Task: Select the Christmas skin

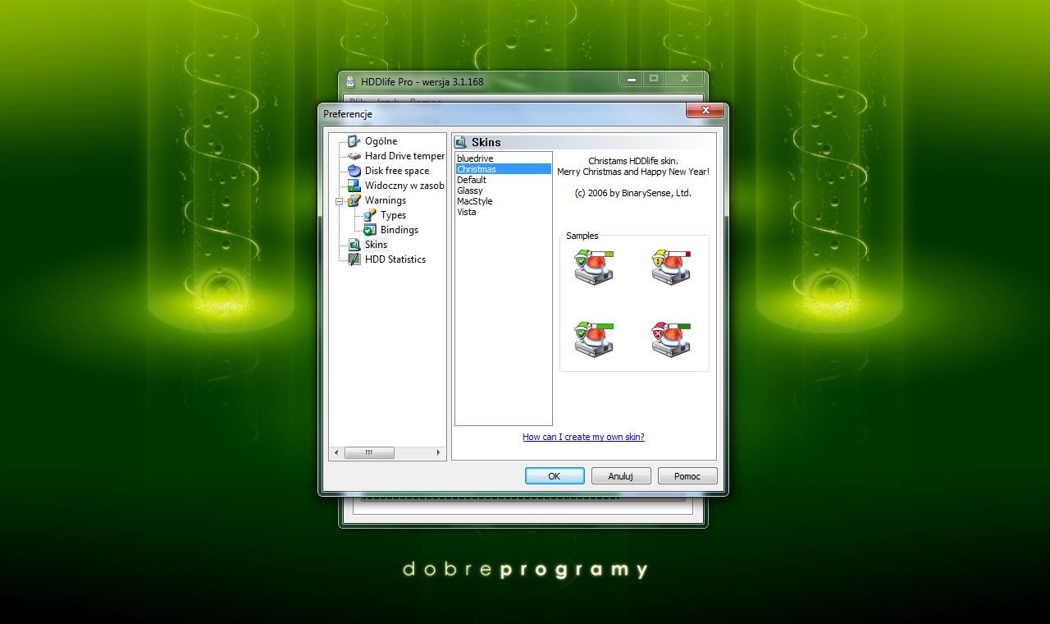Action: [504, 169]
